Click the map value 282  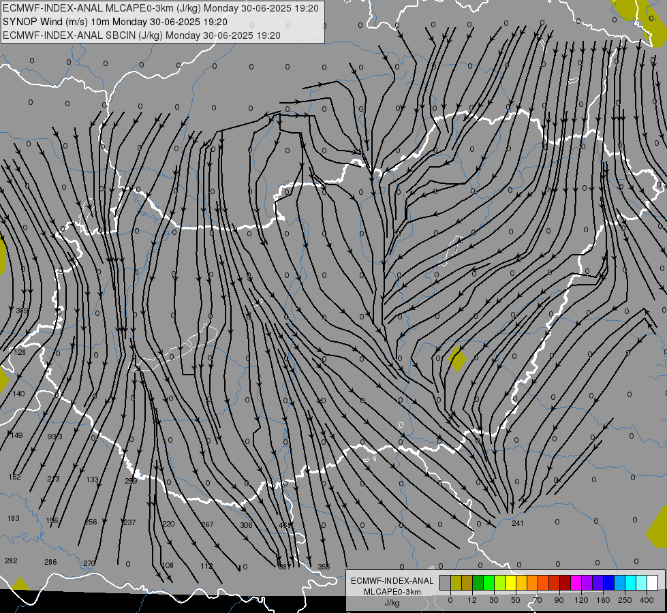pyautogui.click(x=11, y=561)
